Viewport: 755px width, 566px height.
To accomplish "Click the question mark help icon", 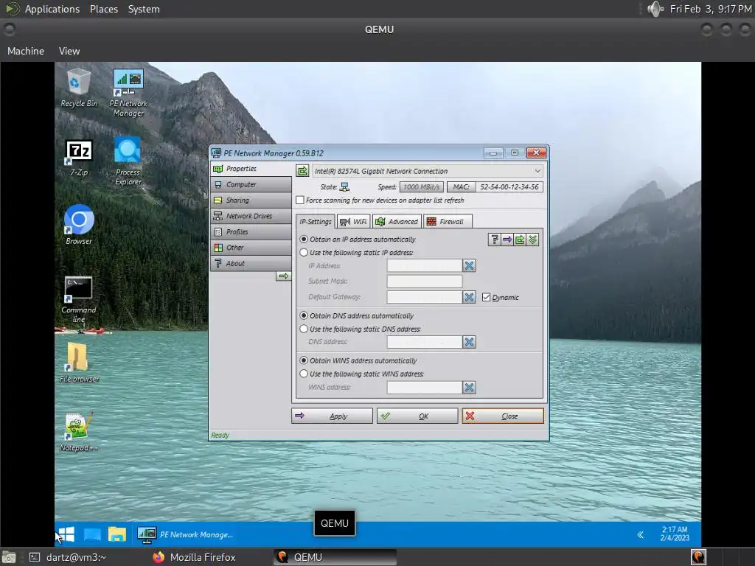I will 494,240.
